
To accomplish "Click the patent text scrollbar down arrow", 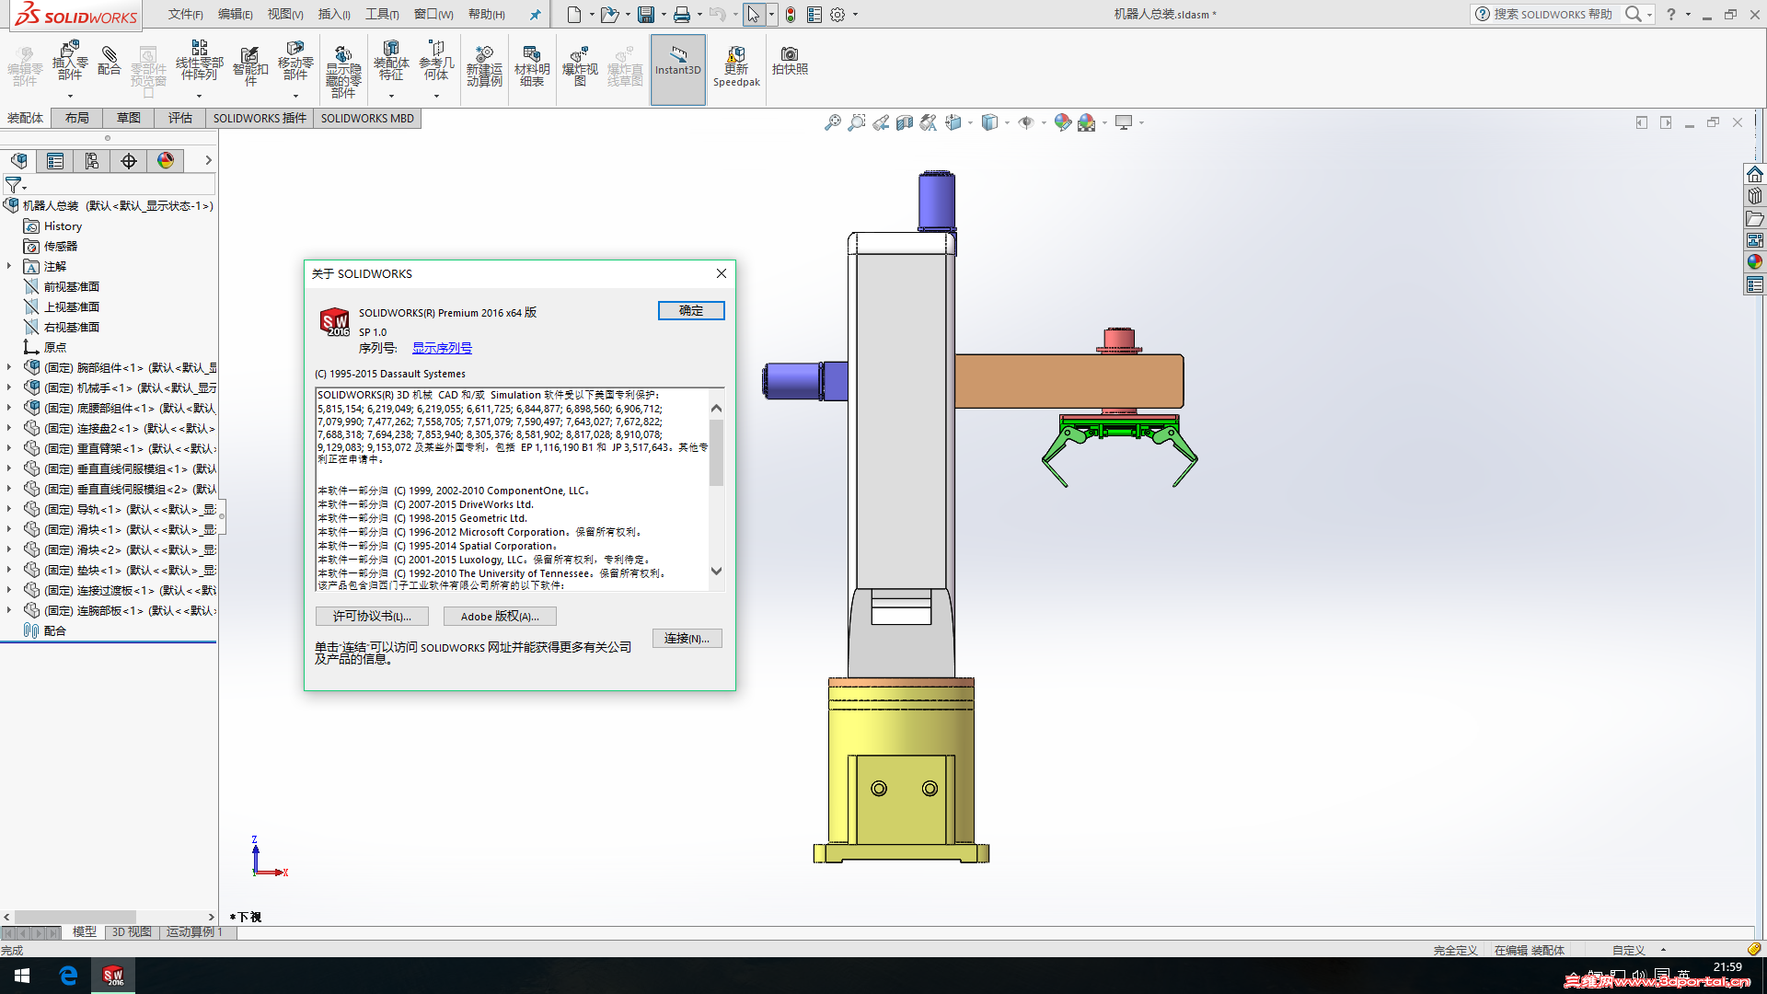I will [x=716, y=571].
